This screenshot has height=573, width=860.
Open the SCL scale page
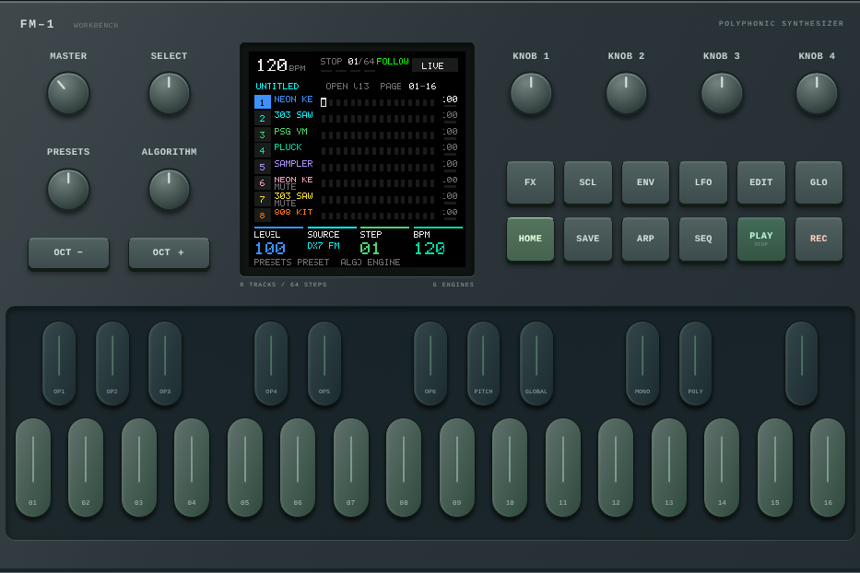point(588,182)
